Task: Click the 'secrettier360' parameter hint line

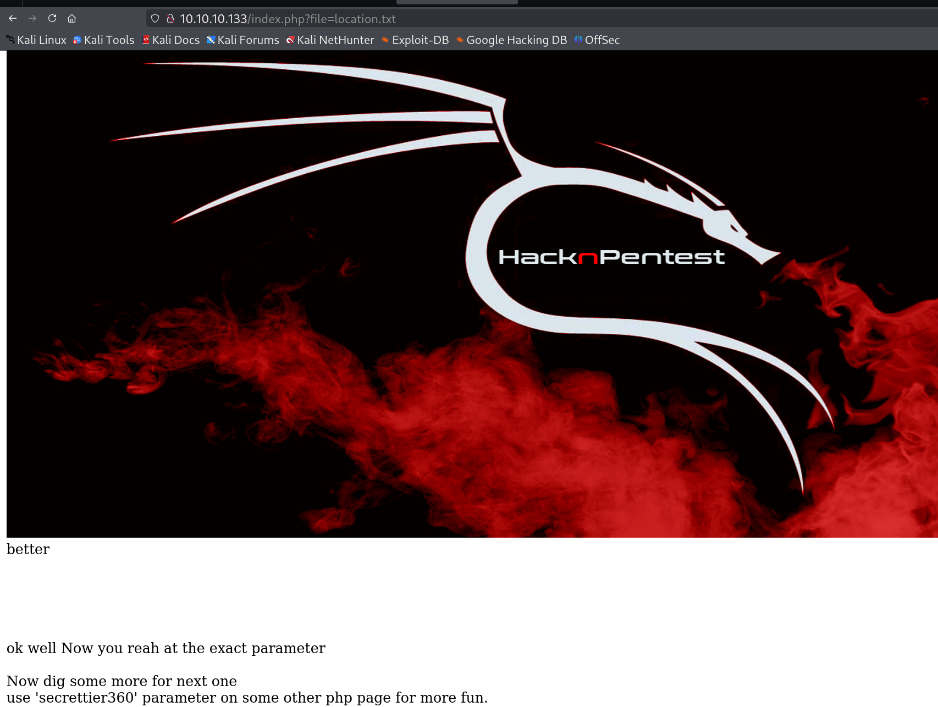Action: pyautogui.click(x=247, y=698)
